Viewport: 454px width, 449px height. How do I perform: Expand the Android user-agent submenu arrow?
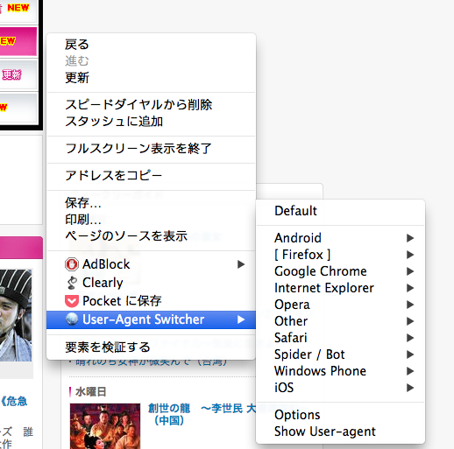[410, 238]
